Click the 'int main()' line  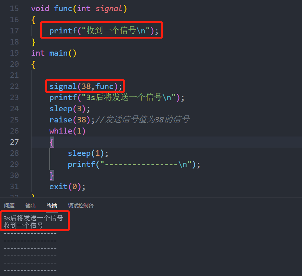[x=54, y=53]
